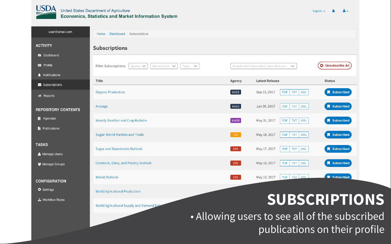
Task: Open Sugar: World Markets and Trade link
Action: pyautogui.click(x=120, y=135)
